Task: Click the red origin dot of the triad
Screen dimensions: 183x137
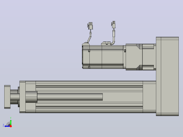Action: click(11, 126)
